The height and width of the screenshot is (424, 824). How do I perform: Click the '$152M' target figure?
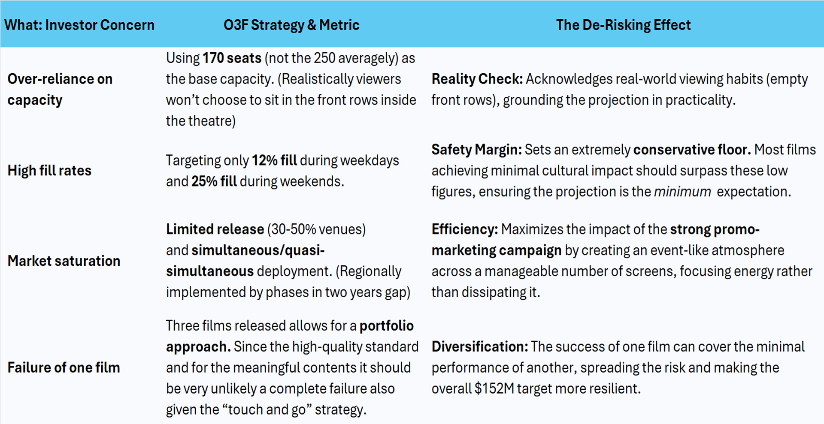[x=494, y=388]
